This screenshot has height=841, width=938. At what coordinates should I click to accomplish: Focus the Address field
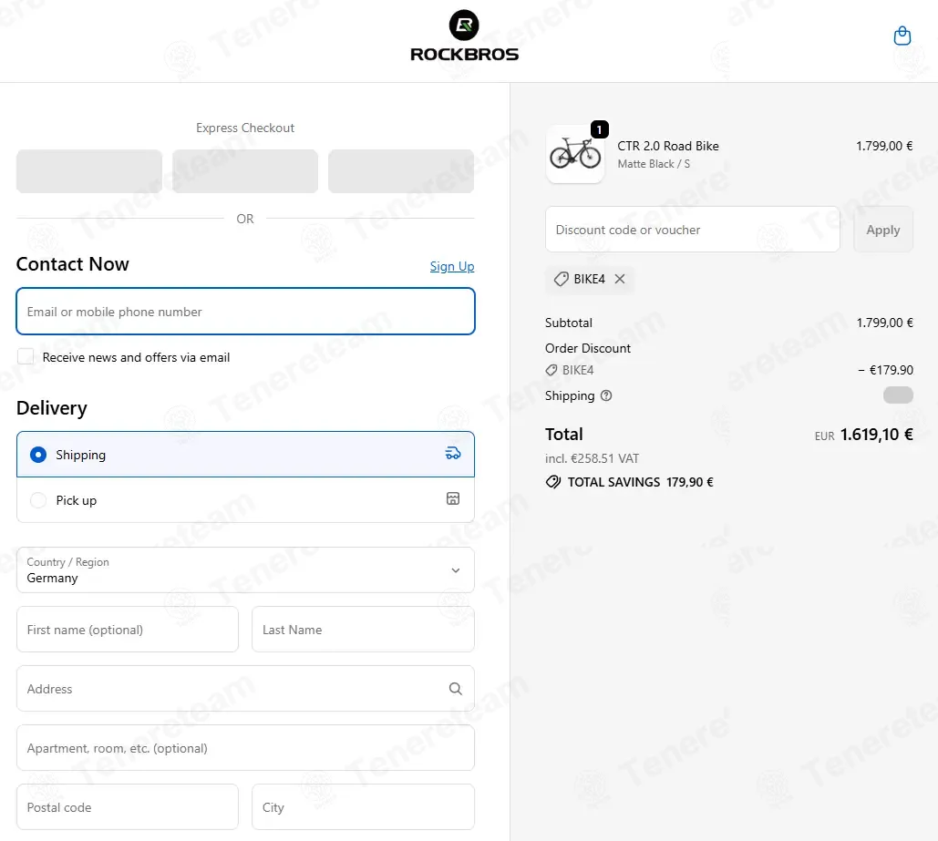click(245, 689)
